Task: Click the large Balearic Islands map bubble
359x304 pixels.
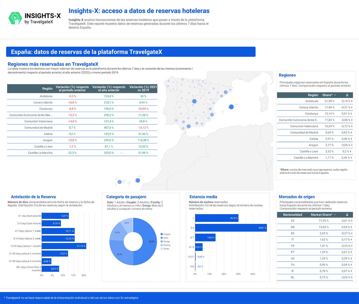Action: click(x=231, y=107)
